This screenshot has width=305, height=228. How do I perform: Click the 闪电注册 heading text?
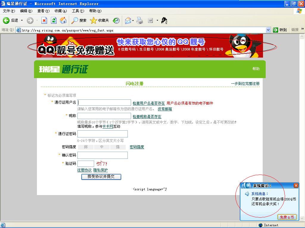point(135,83)
